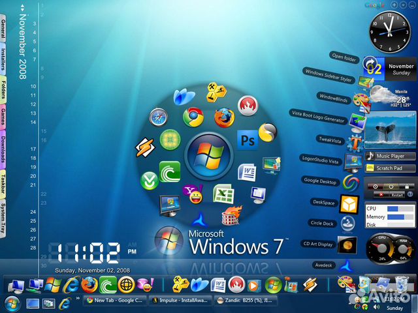The width and height of the screenshot is (418, 313).
Task: Open the orange media player icon in bottom dock
Action: (253, 286)
